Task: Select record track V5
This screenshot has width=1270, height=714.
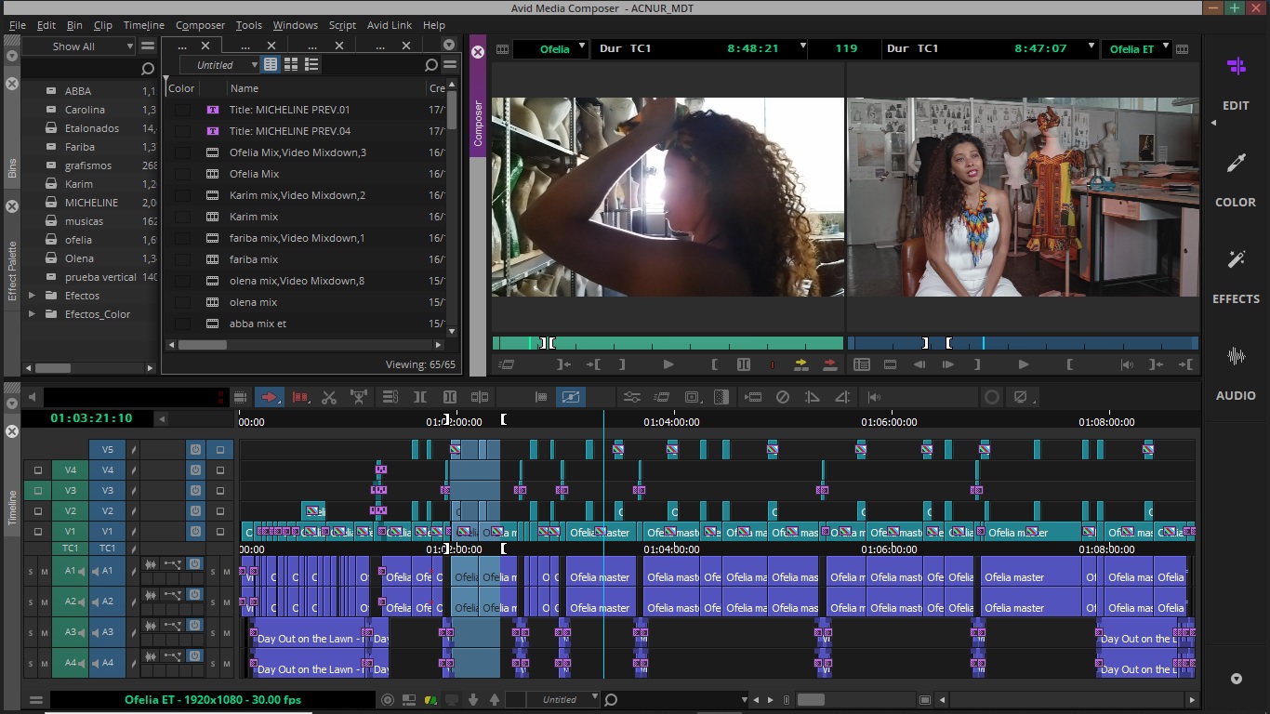Action: point(108,450)
